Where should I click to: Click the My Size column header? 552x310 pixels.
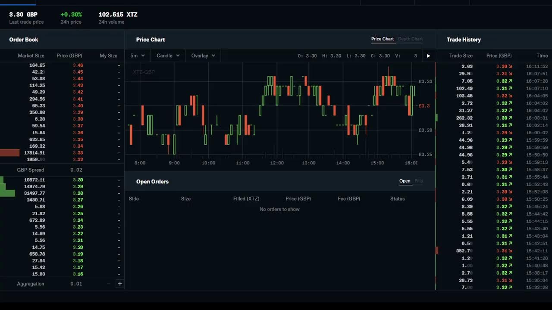pyautogui.click(x=108, y=56)
